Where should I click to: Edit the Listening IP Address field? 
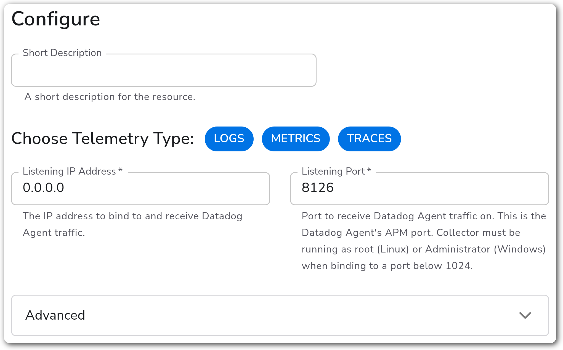pos(140,189)
